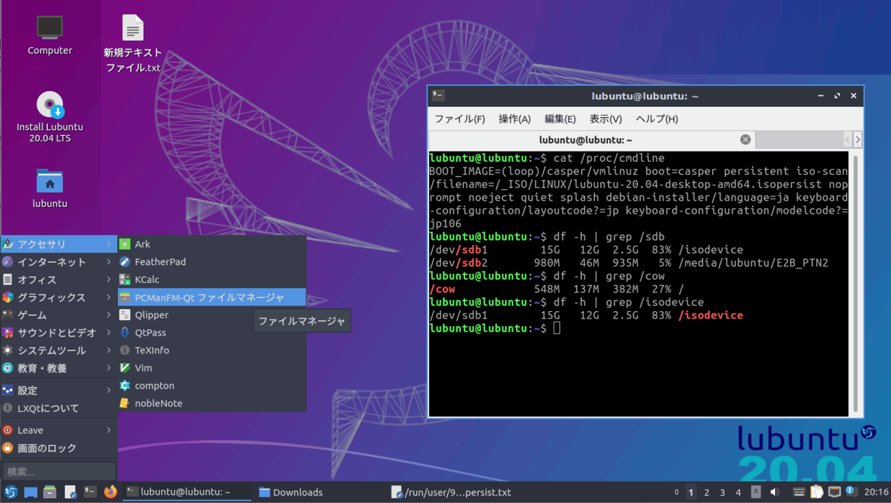Open QTerminal from the quick launch

90,492
